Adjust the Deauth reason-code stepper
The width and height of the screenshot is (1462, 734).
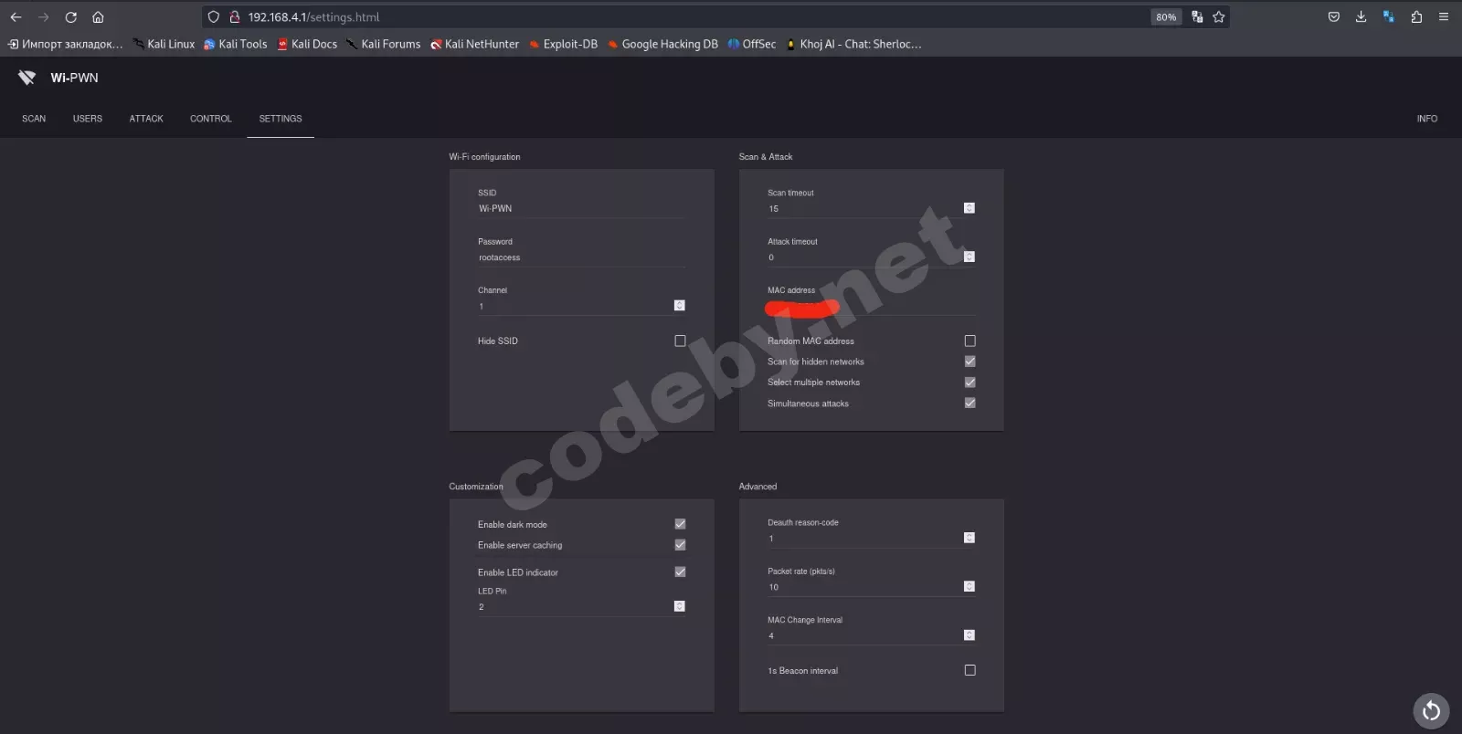pyautogui.click(x=969, y=538)
